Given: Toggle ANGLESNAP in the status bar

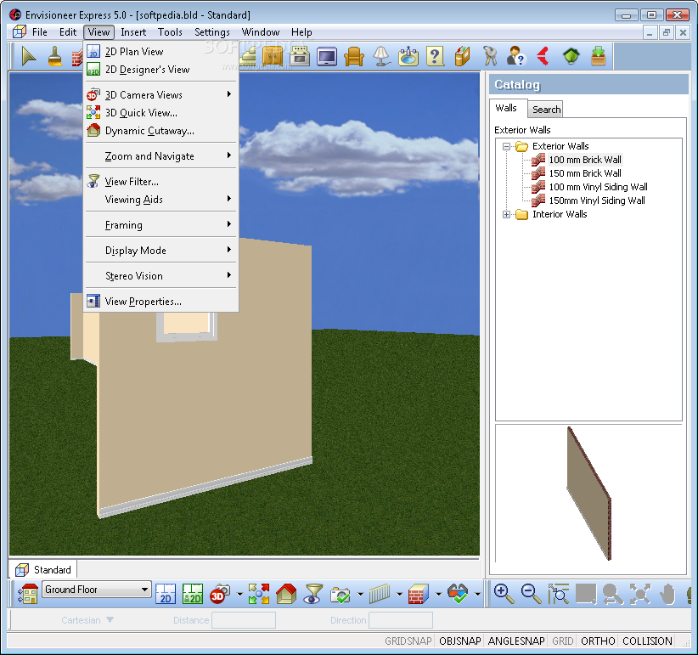Looking at the screenshot, I should [x=516, y=641].
